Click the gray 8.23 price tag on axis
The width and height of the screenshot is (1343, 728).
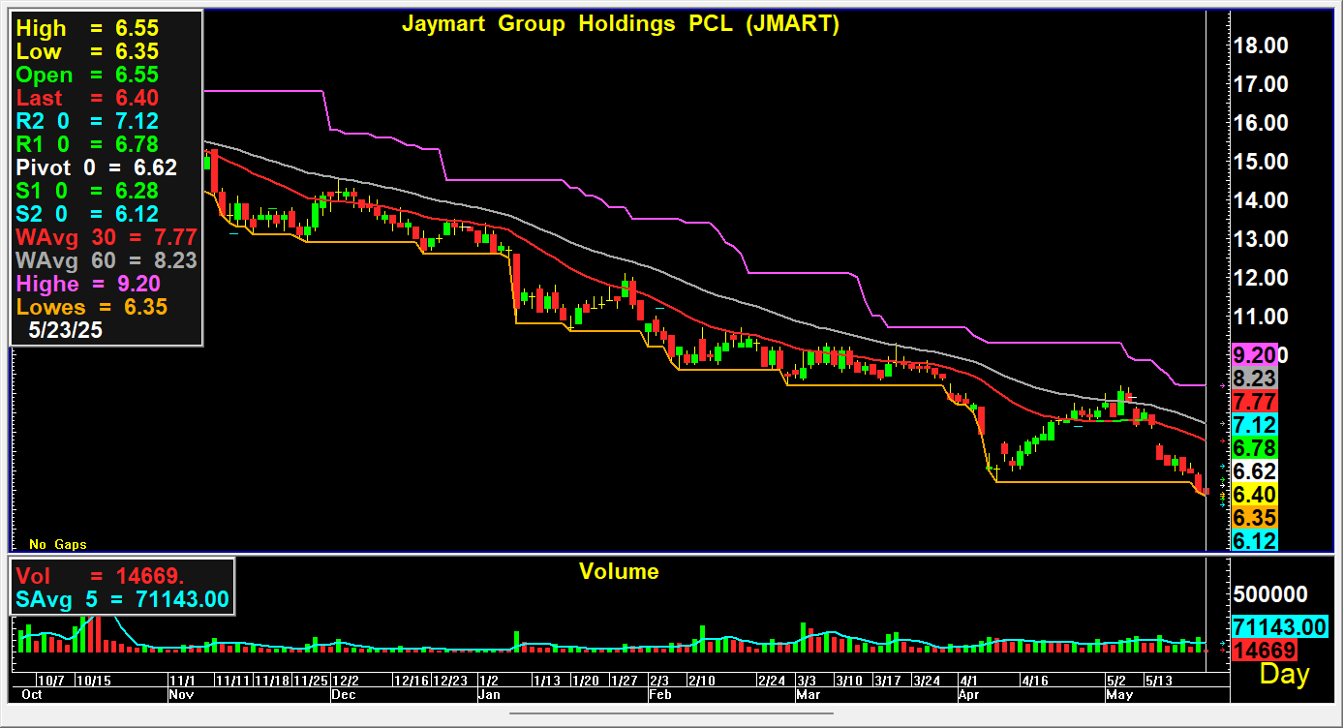(1255, 378)
